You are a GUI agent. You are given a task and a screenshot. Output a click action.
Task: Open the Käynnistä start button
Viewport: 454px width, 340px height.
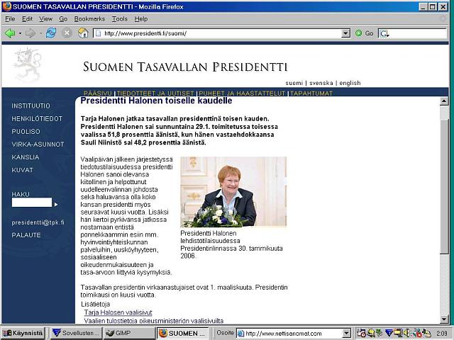click(22, 333)
